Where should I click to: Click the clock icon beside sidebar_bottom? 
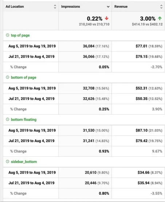click(x=8, y=161)
